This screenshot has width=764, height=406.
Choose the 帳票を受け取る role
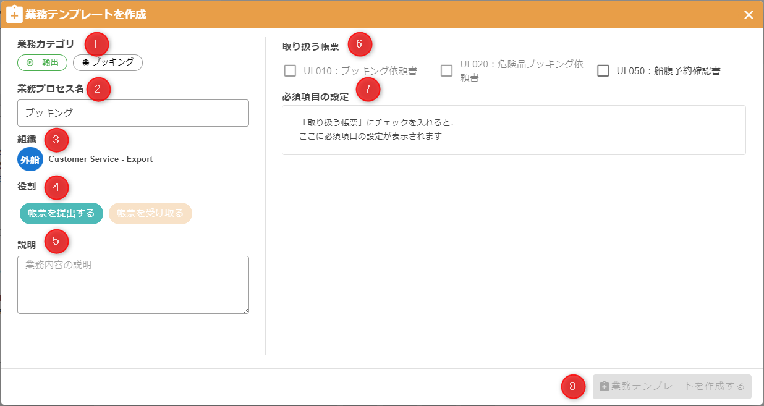[150, 213]
